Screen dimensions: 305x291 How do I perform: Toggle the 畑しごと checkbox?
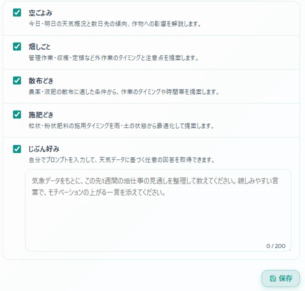[17, 46]
